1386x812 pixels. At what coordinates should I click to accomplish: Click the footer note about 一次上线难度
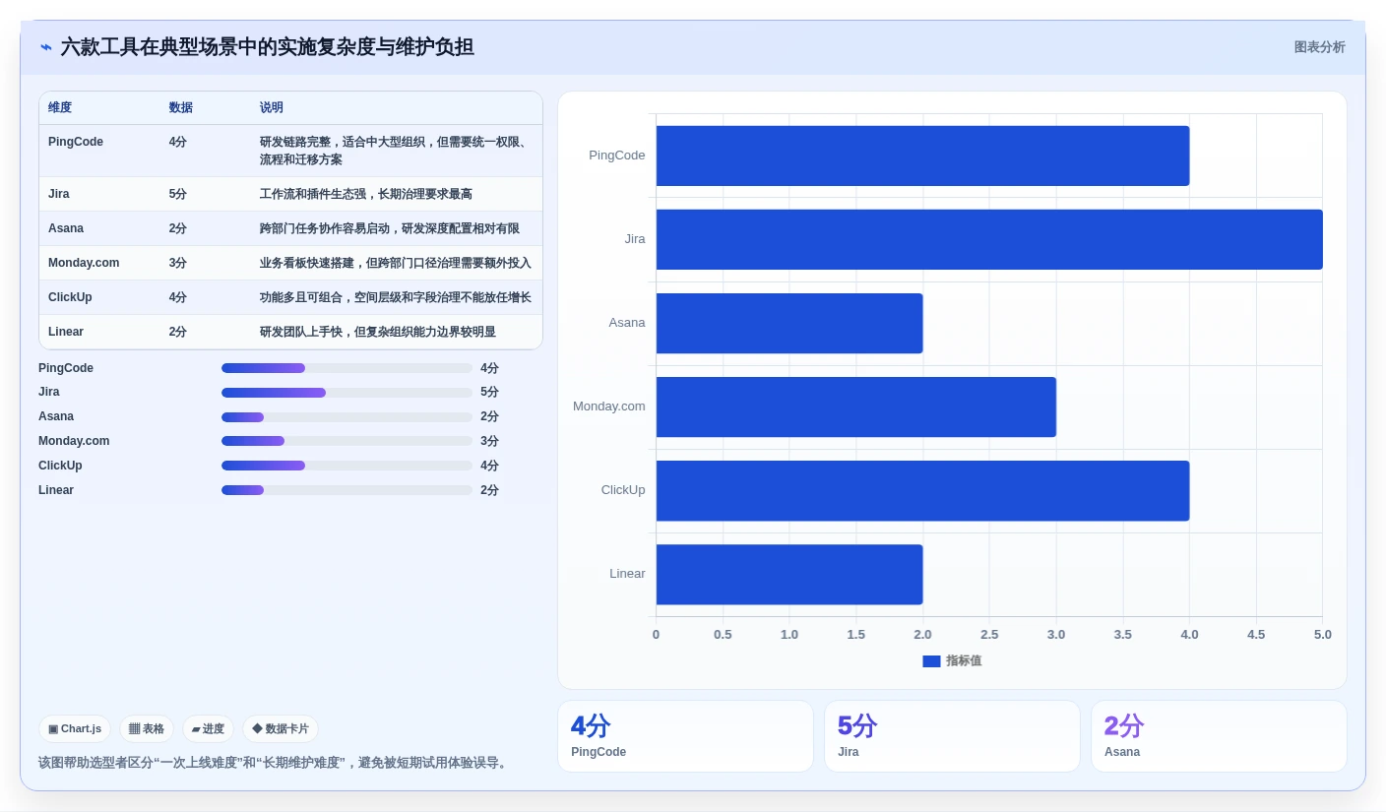(275, 763)
